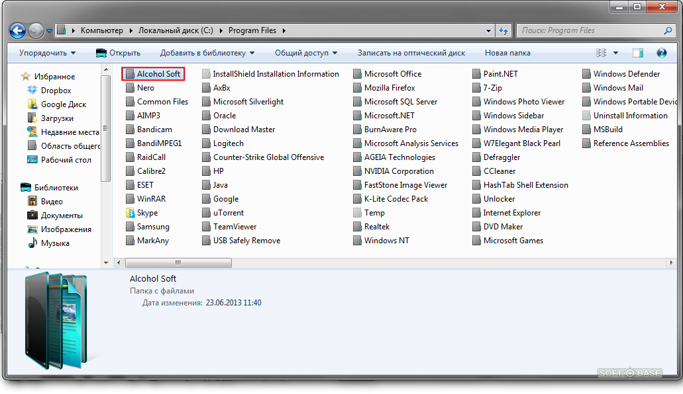This screenshot has width=683, height=394.
Task: Select the Dropbox favorite in sidebar
Action: pyautogui.click(x=56, y=91)
